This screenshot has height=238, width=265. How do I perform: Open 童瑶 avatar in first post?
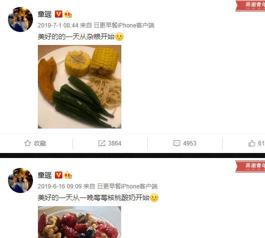[x=20, y=19]
